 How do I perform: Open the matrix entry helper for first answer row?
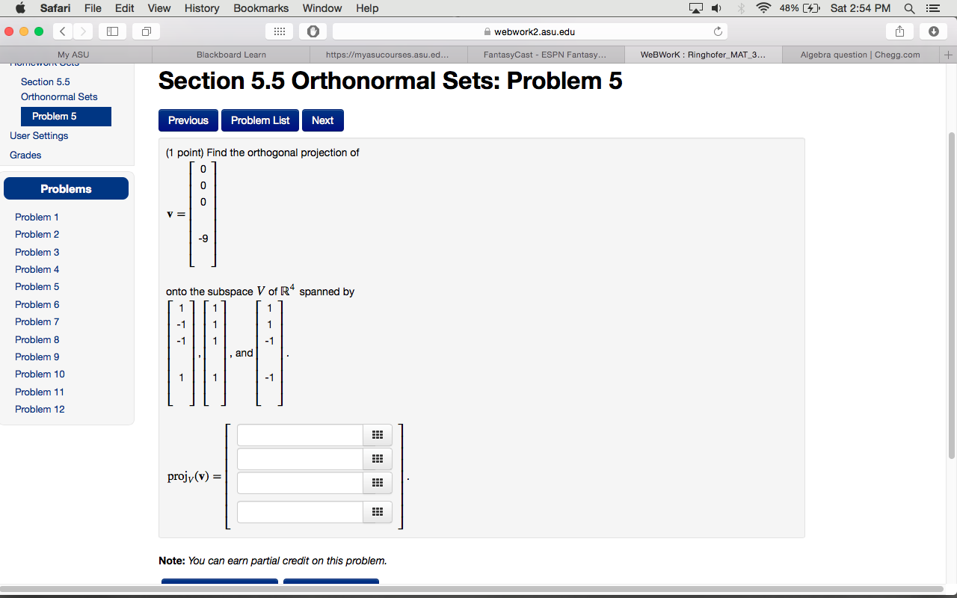378,435
